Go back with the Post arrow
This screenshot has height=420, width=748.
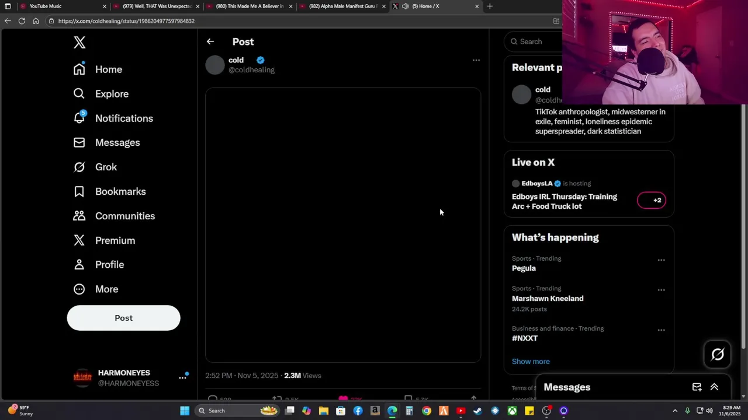coord(210,41)
